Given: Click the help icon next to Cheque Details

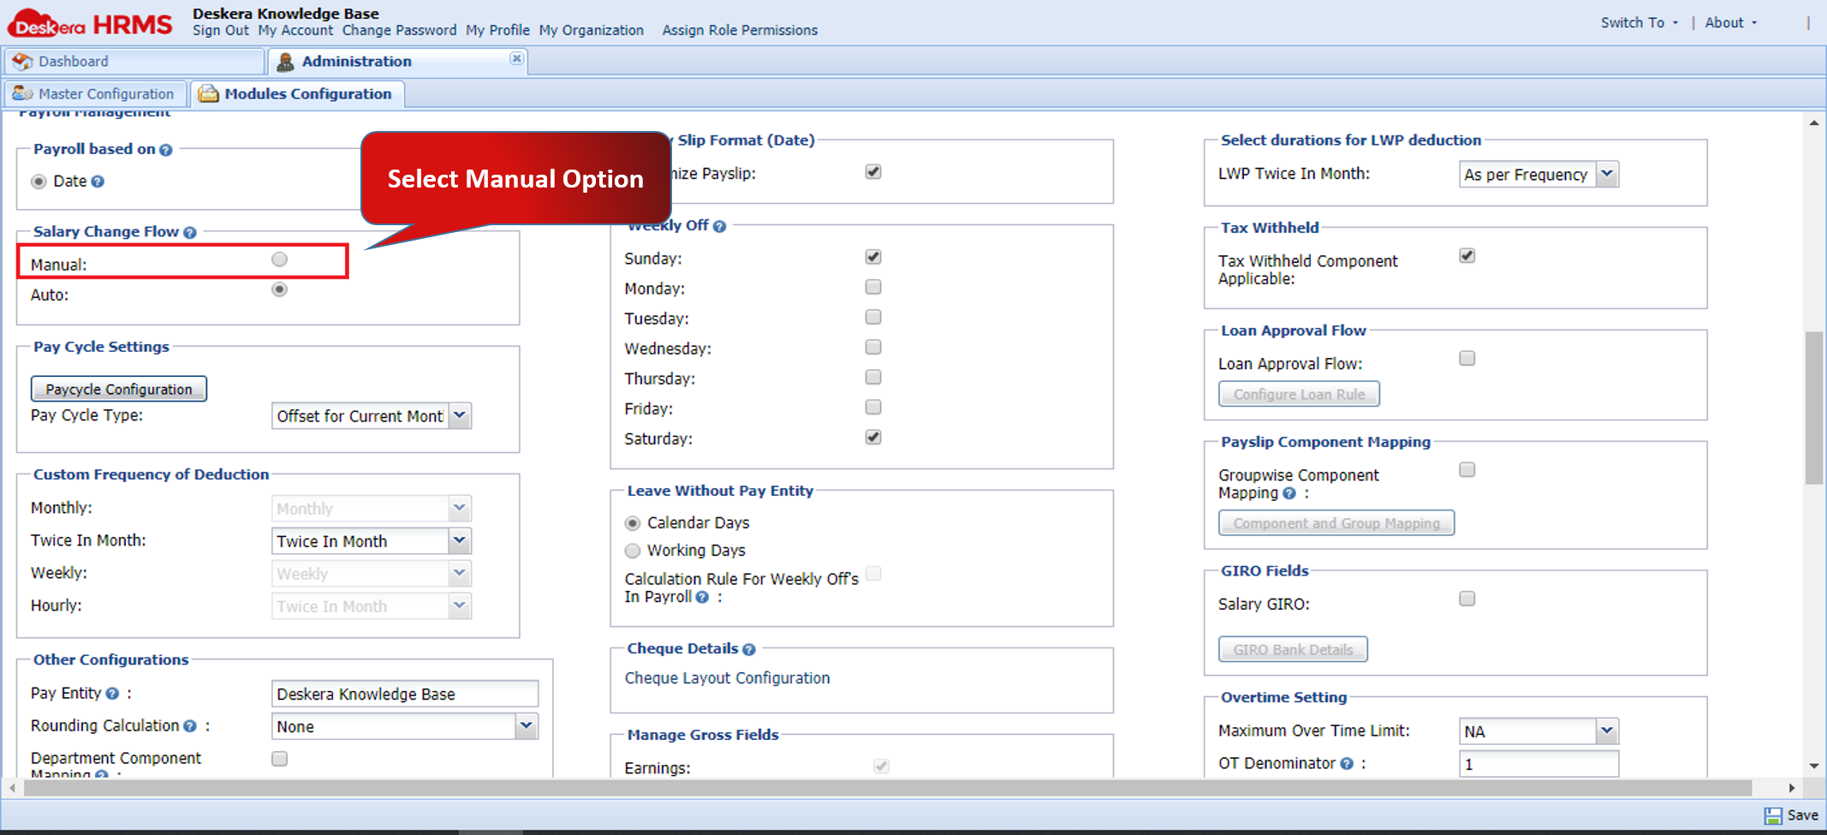Looking at the screenshot, I should pos(749,648).
